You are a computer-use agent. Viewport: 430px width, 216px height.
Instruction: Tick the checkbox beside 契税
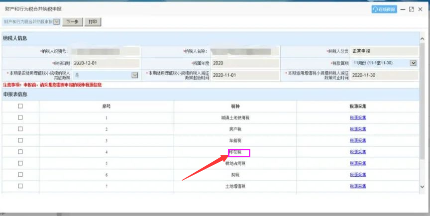click(20, 175)
